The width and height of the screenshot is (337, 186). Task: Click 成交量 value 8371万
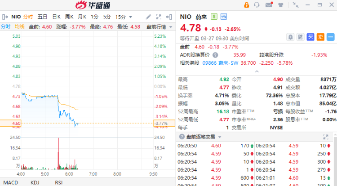(328, 80)
